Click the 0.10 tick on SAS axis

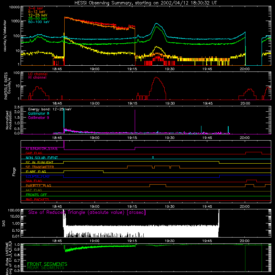pyautogui.click(x=16, y=230)
